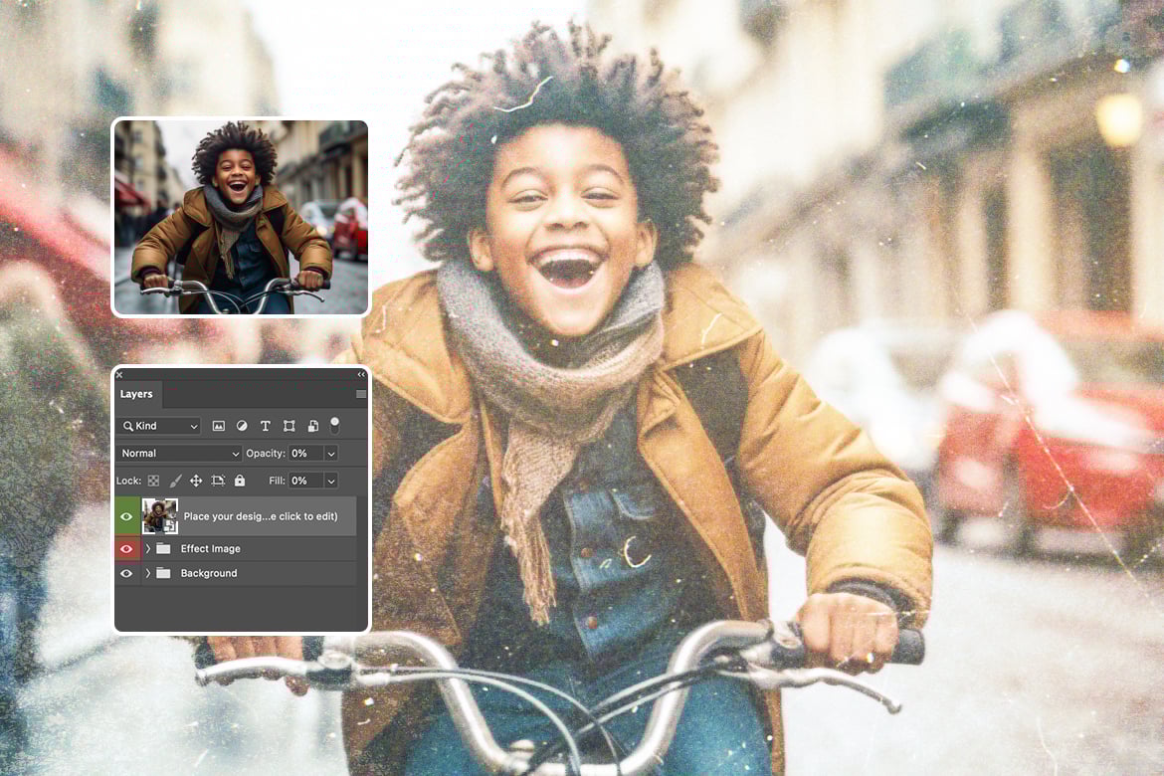1164x776 pixels.
Task: Close the Layers panel with X
Action: tap(119, 374)
